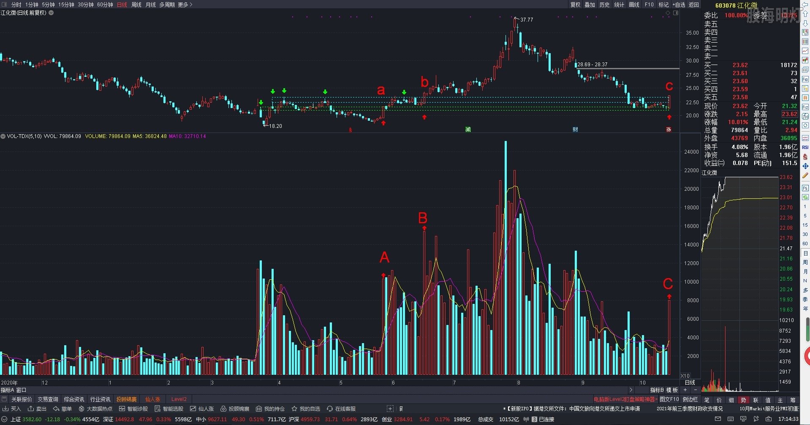Click the red dollar sign sidebar icon
The width and height of the screenshot is (810, 425).
pos(805,157)
